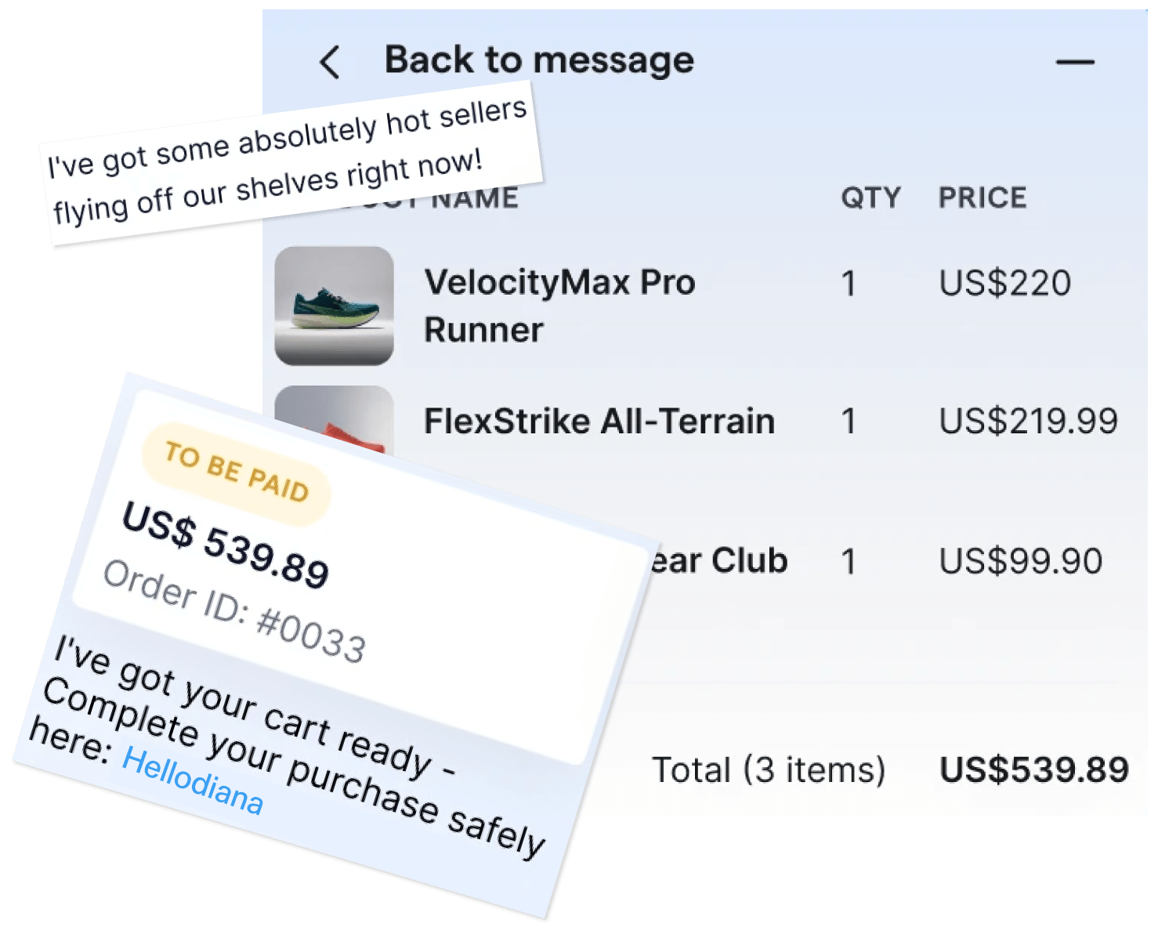This screenshot has width=1158, height=927.
Task: Click the back arrow chevron icon
Action: click(330, 62)
